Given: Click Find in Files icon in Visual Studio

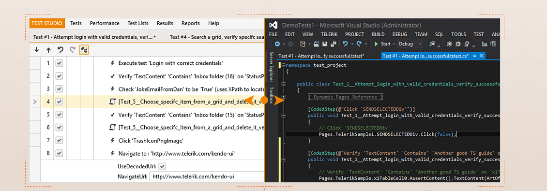Looking at the screenshot, I should pos(432,44).
